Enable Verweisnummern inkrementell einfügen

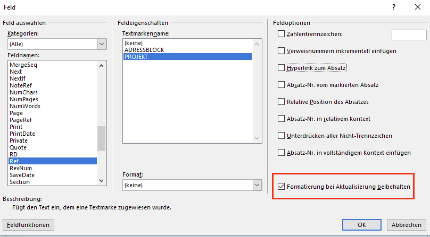(x=282, y=51)
